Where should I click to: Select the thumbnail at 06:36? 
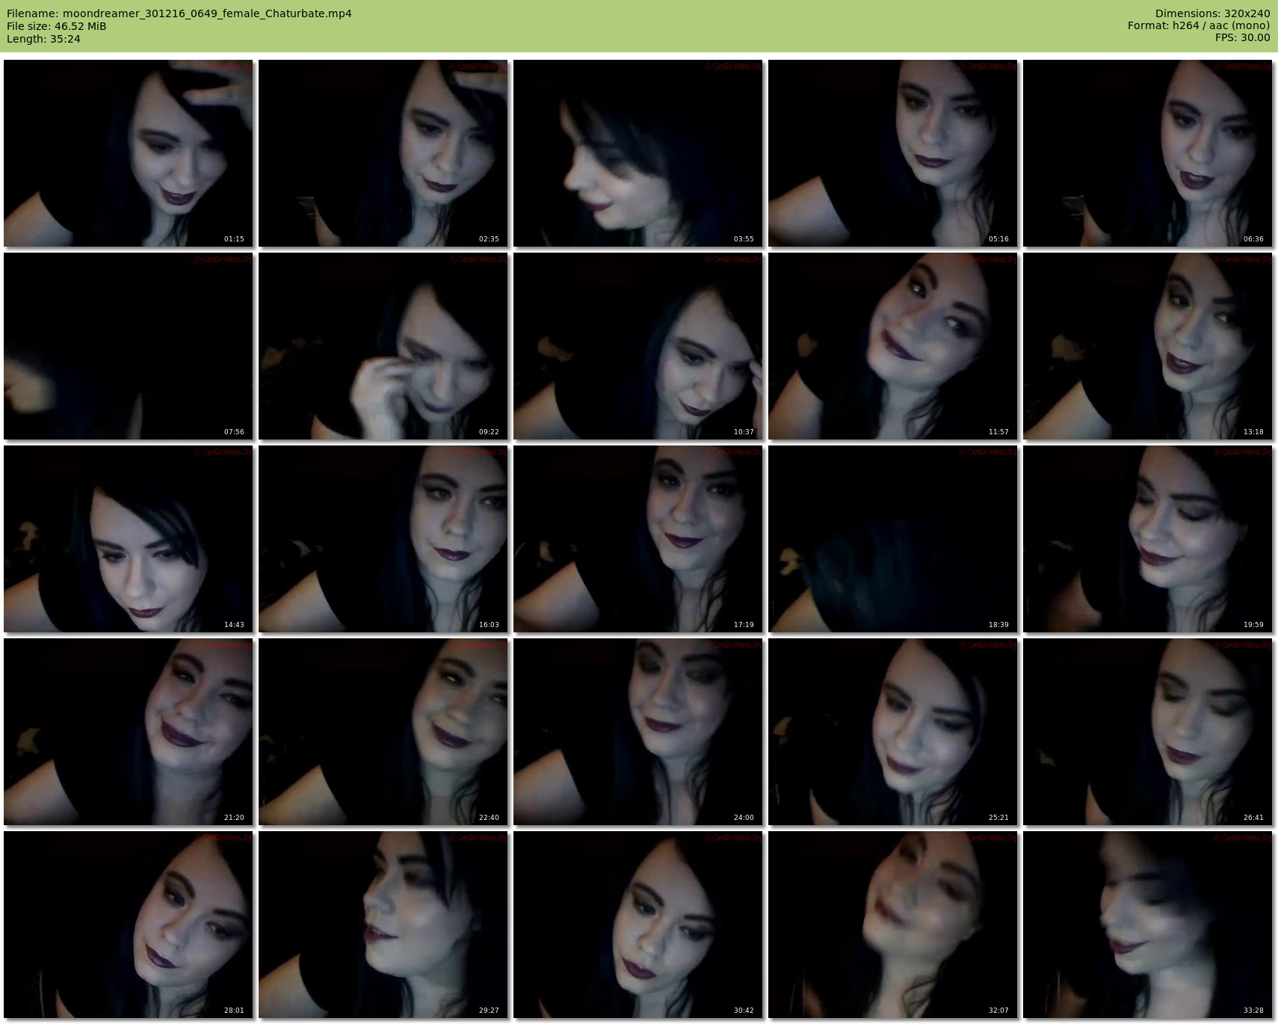pos(1148,153)
